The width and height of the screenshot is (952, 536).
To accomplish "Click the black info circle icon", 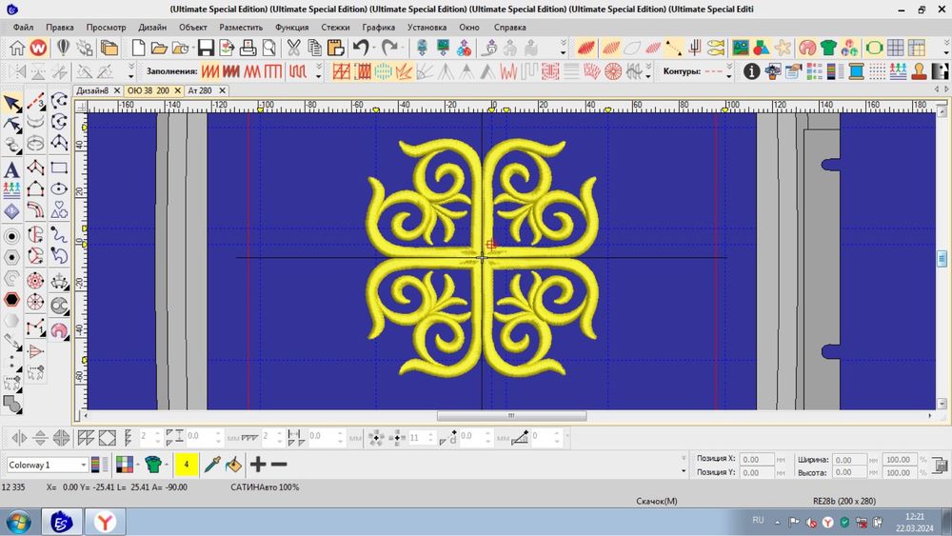I will point(751,71).
